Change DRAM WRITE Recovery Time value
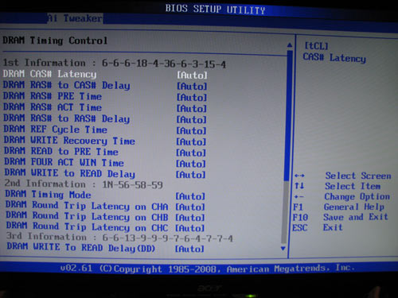 coord(191,142)
